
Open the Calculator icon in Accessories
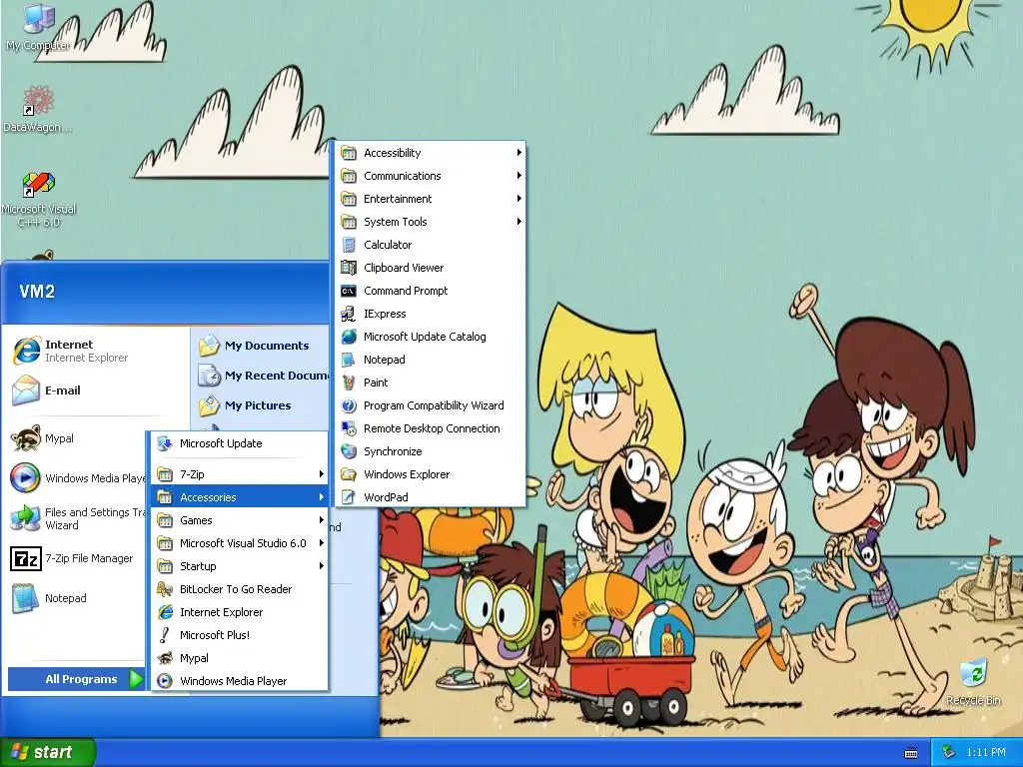click(349, 245)
